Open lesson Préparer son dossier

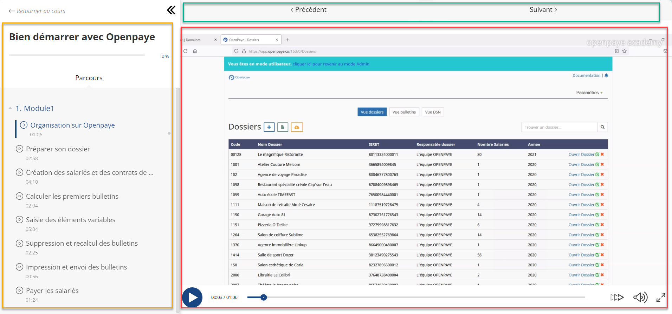[58, 149]
